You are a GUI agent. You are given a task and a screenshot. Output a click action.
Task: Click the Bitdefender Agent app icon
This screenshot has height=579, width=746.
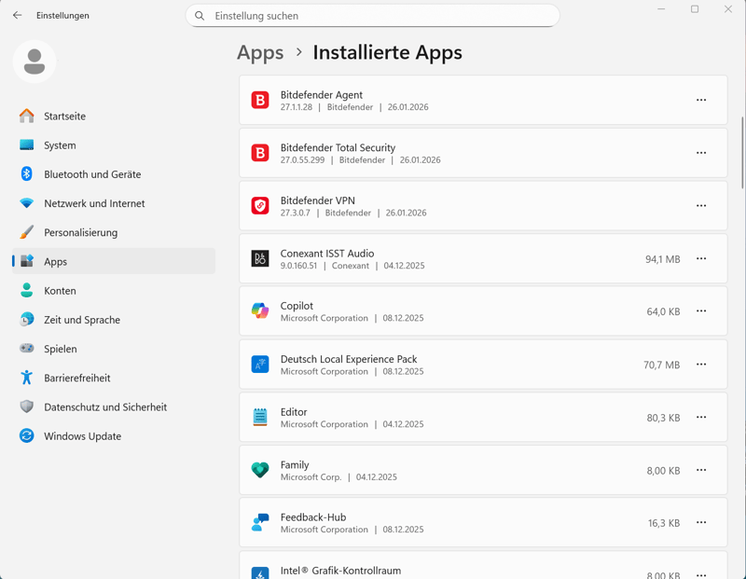(x=260, y=100)
